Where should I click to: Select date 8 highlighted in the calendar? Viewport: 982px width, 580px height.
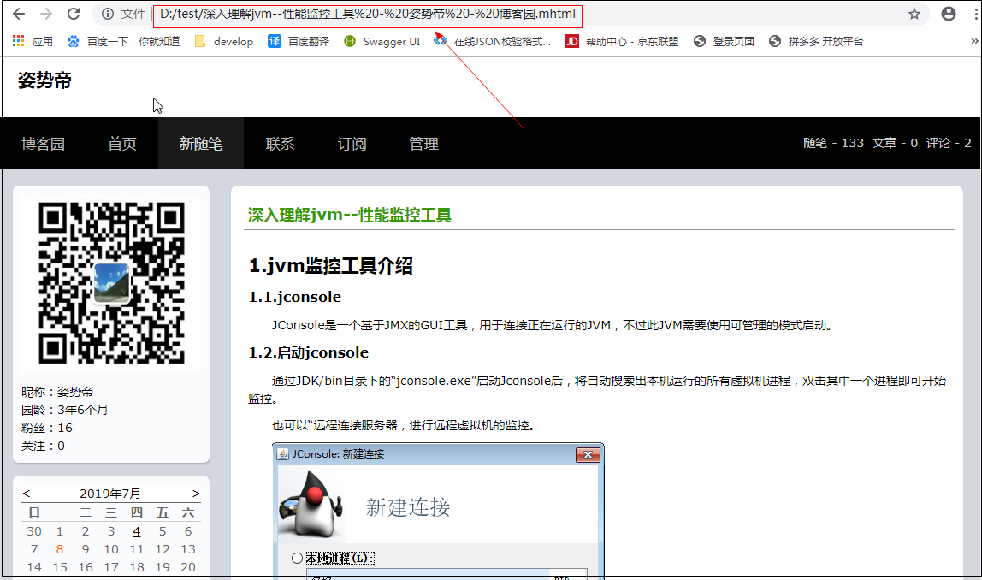(x=60, y=549)
